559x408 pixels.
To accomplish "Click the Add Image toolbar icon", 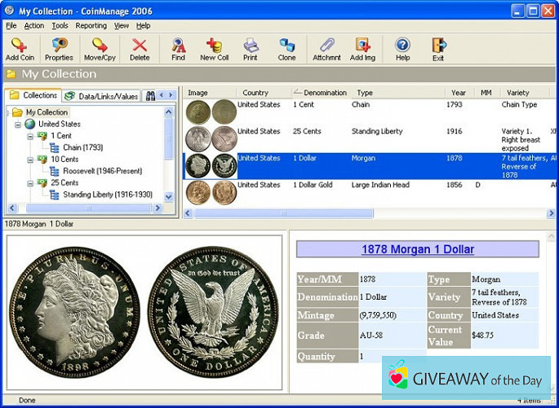I will point(363,49).
